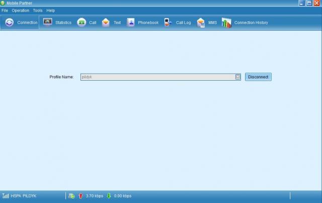The width and height of the screenshot is (322, 203).
Task: Open the Call Log icon
Action: click(x=168, y=23)
